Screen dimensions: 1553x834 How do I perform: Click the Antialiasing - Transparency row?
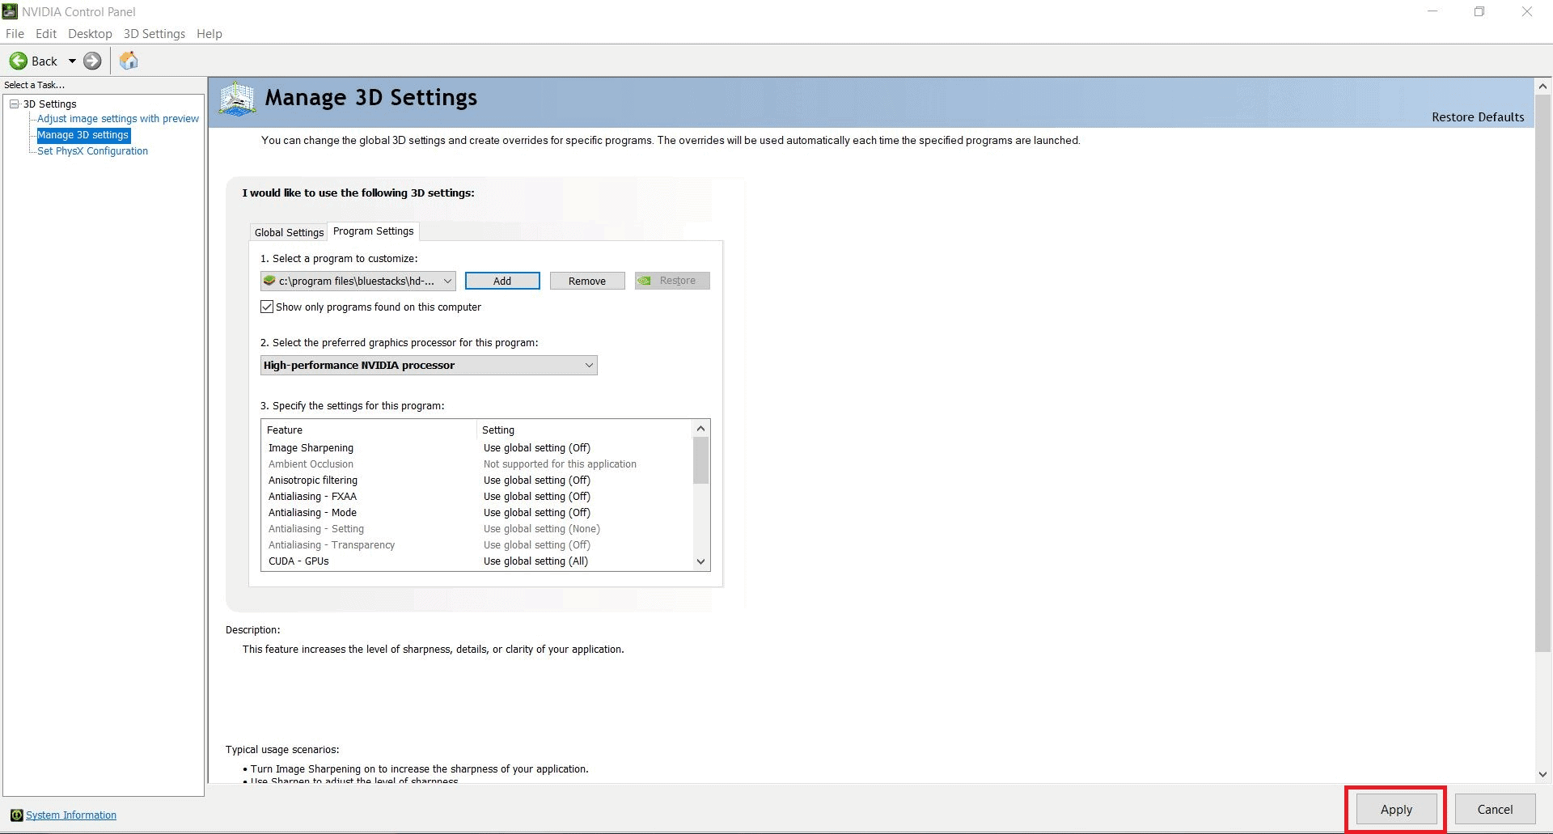477,544
